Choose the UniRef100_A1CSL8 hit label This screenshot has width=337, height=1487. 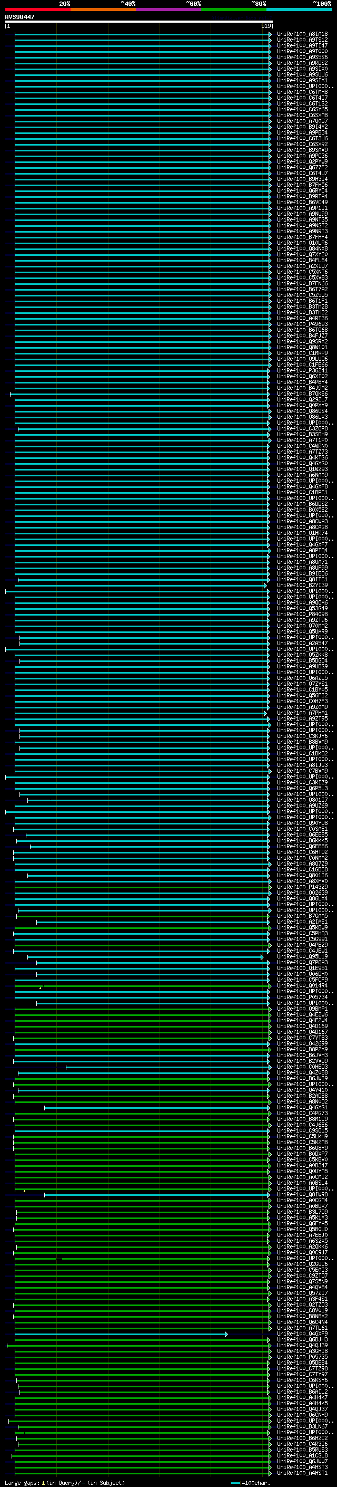pos(302,1455)
